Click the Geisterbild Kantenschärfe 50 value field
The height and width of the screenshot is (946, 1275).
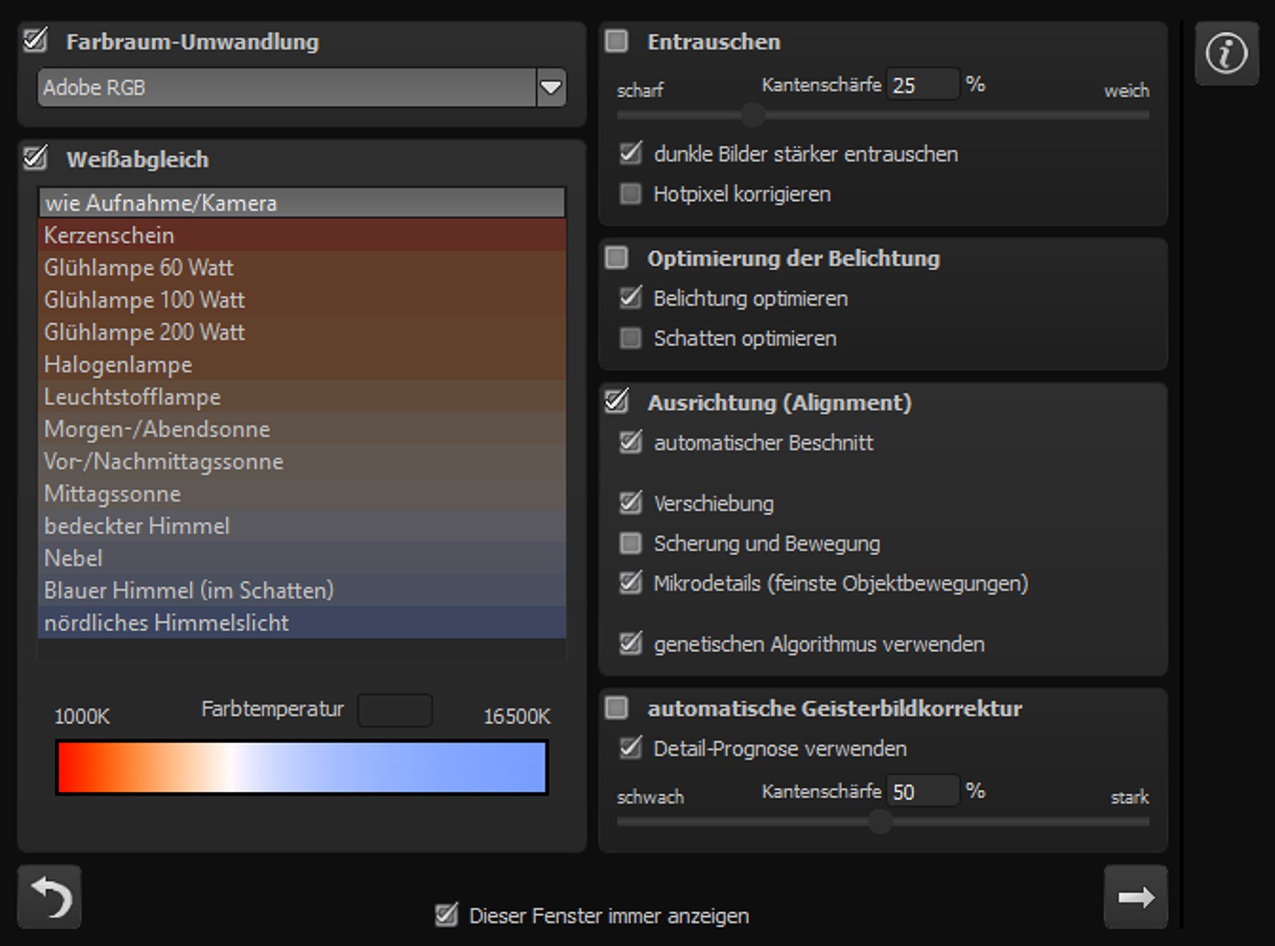(x=922, y=791)
